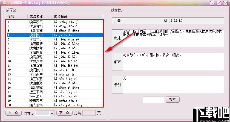Select idiom row 挨肩搭背
Image resolution: width=230 pixels, height=122 pixels.
[55, 57]
